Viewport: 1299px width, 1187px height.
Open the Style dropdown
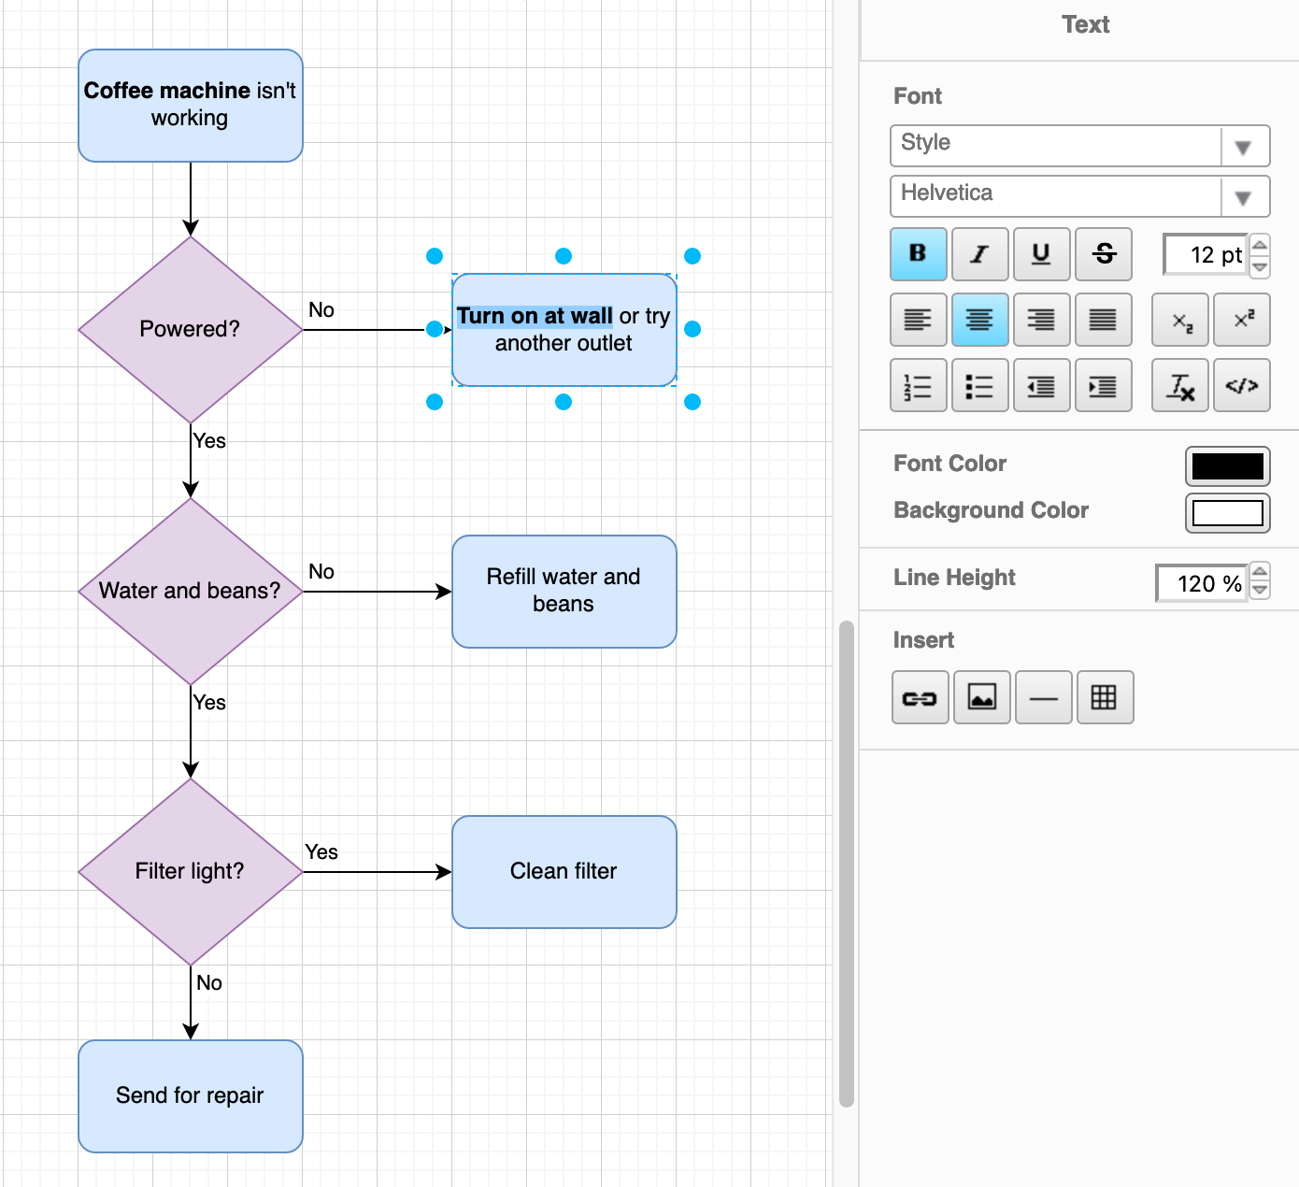[1244, 146]
